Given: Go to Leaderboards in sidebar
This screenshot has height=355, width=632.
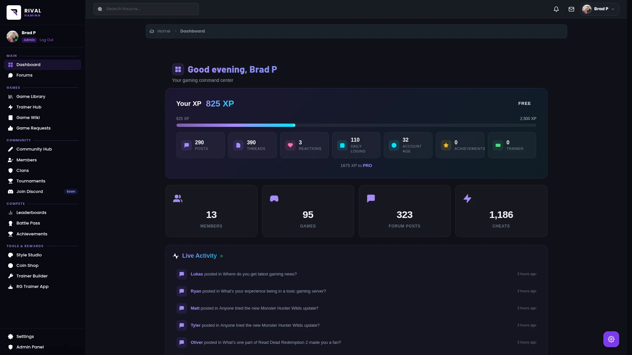Looking at the screenshot, I should coord(31,213).
